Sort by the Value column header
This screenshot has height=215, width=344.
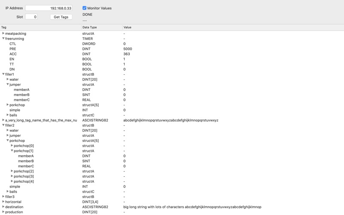pos(233,28)
